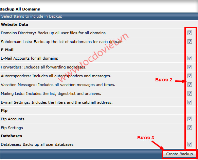Toggle the Vacation Messages checkbox
The image size is (198, 160).
tap(190, 85)
